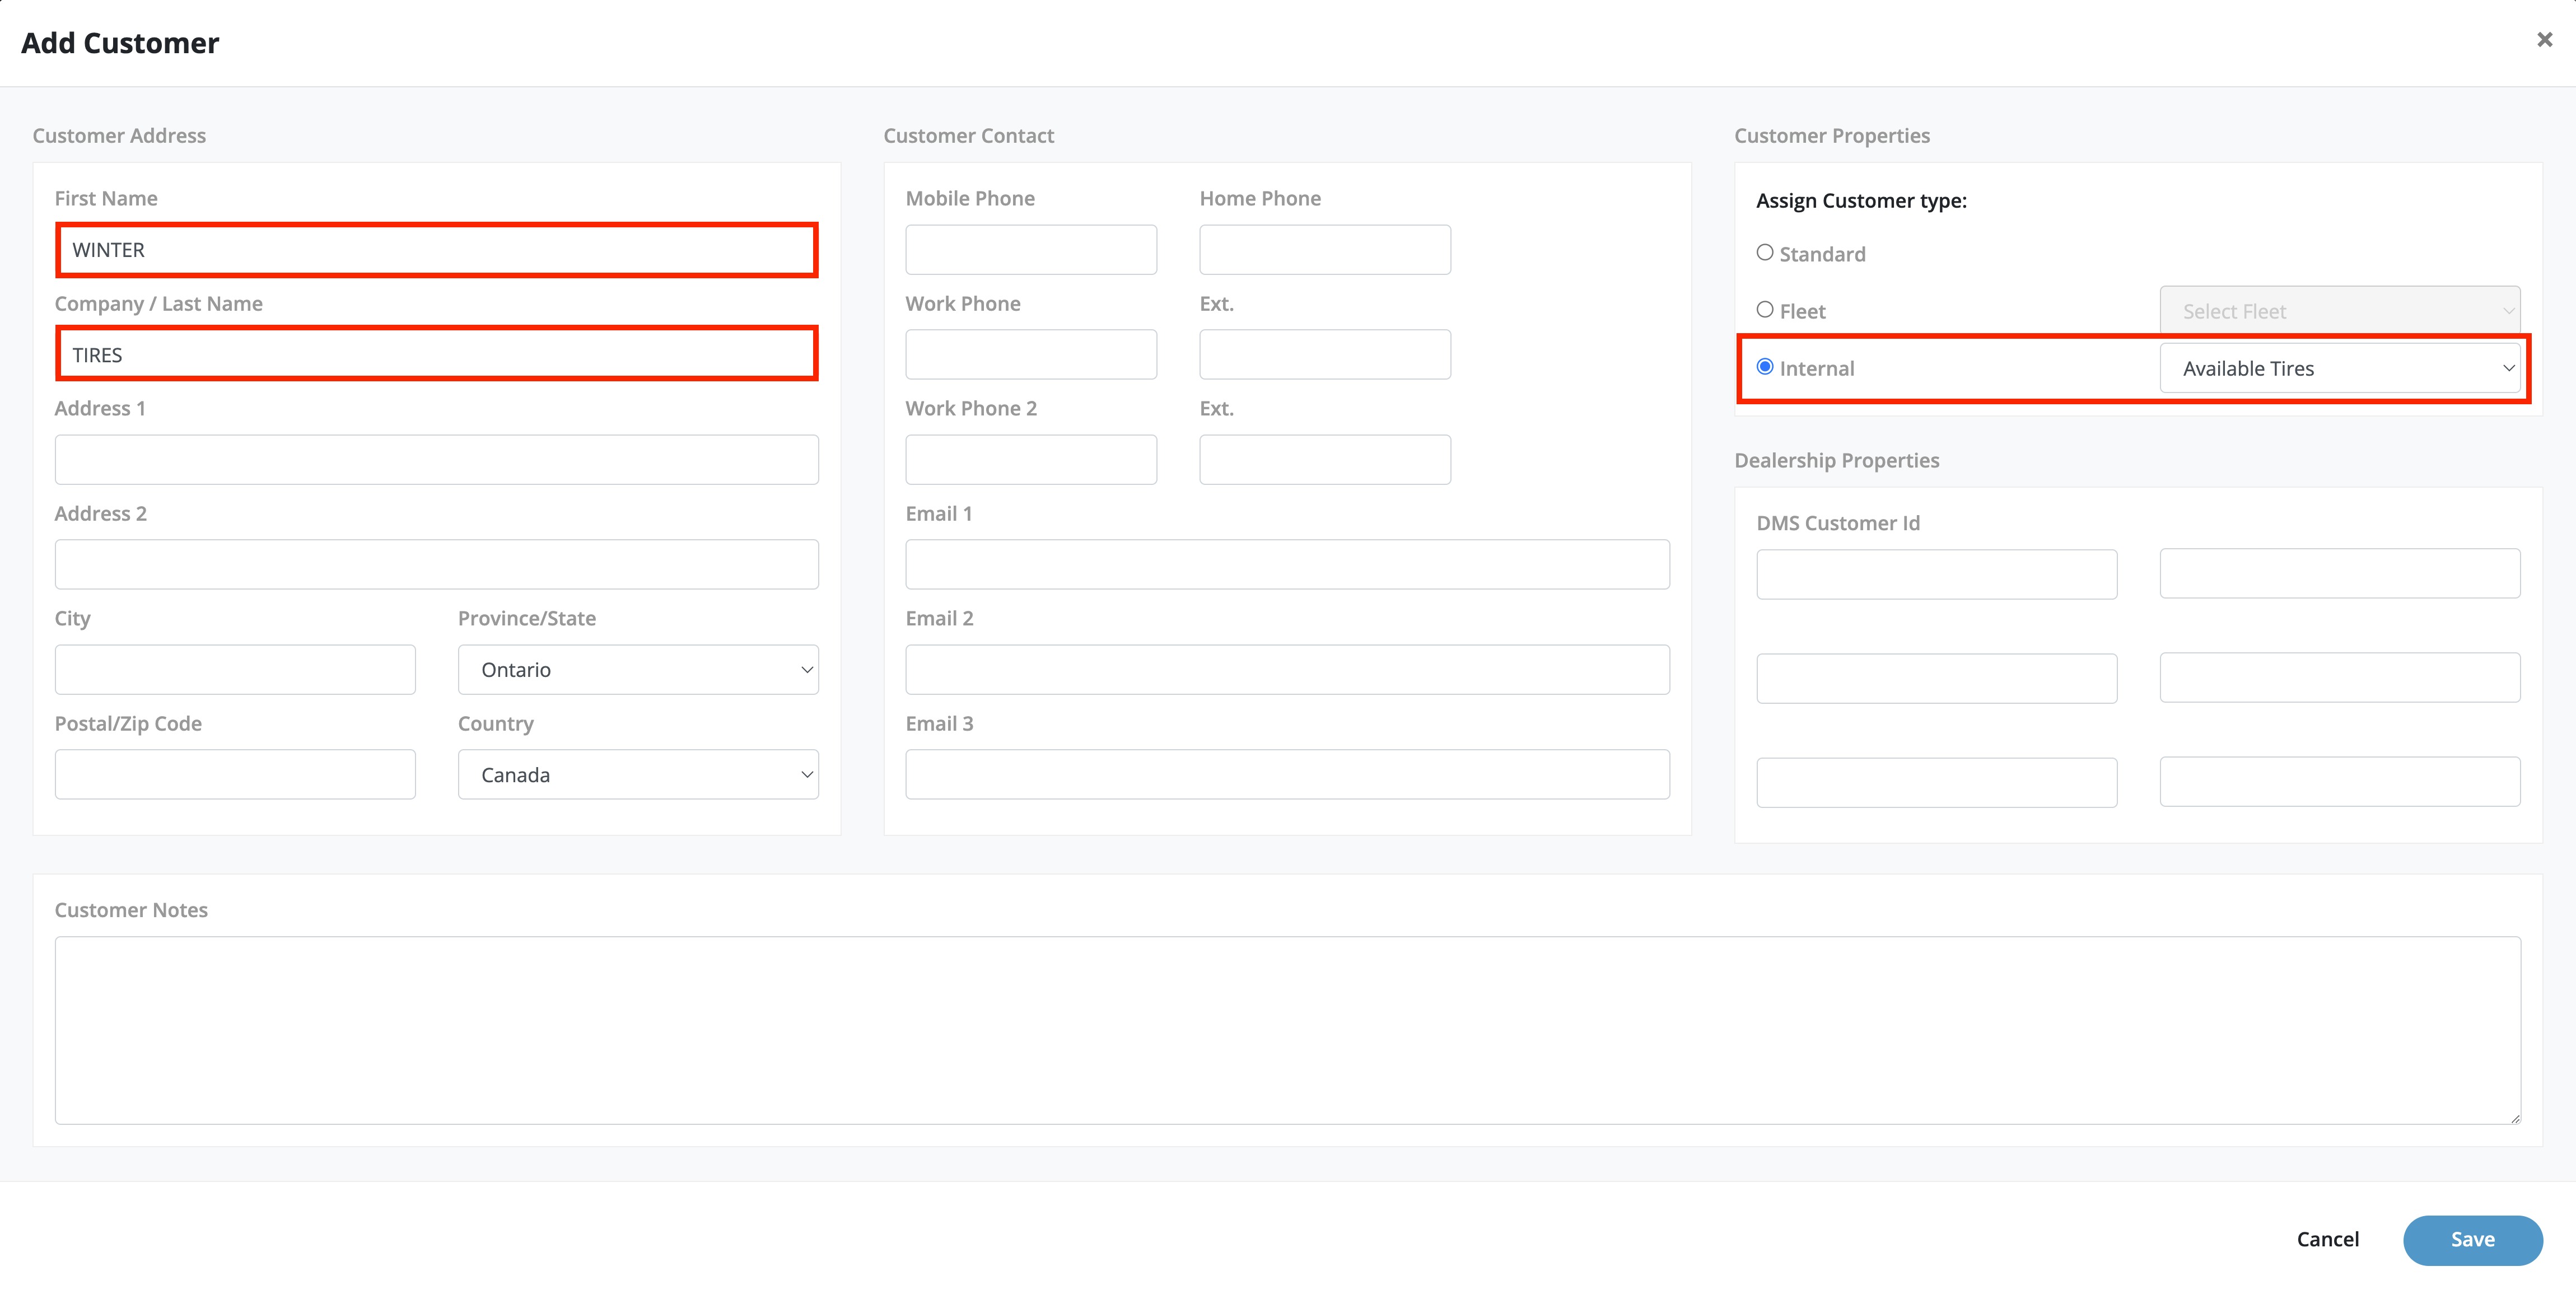Click the Address 1 input field

[x=437, y=460]
